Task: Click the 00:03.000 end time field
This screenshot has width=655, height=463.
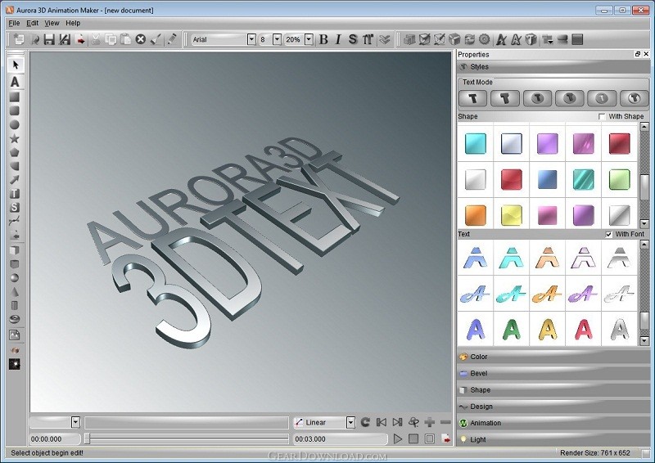Action: tap(341, 438)
